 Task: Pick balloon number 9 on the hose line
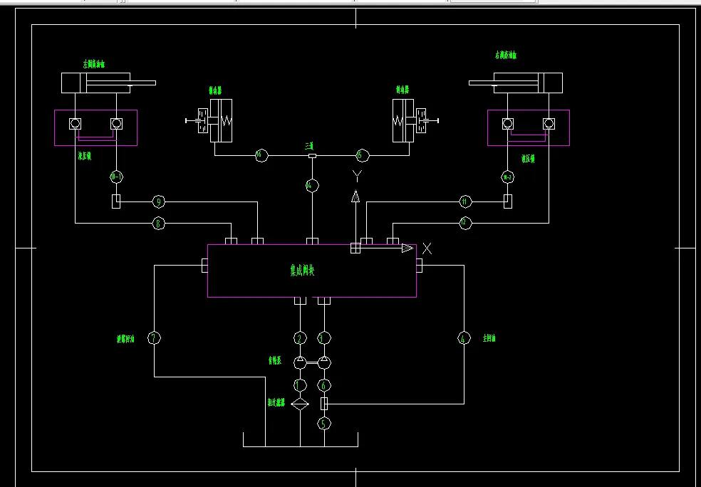coord(158,202)
